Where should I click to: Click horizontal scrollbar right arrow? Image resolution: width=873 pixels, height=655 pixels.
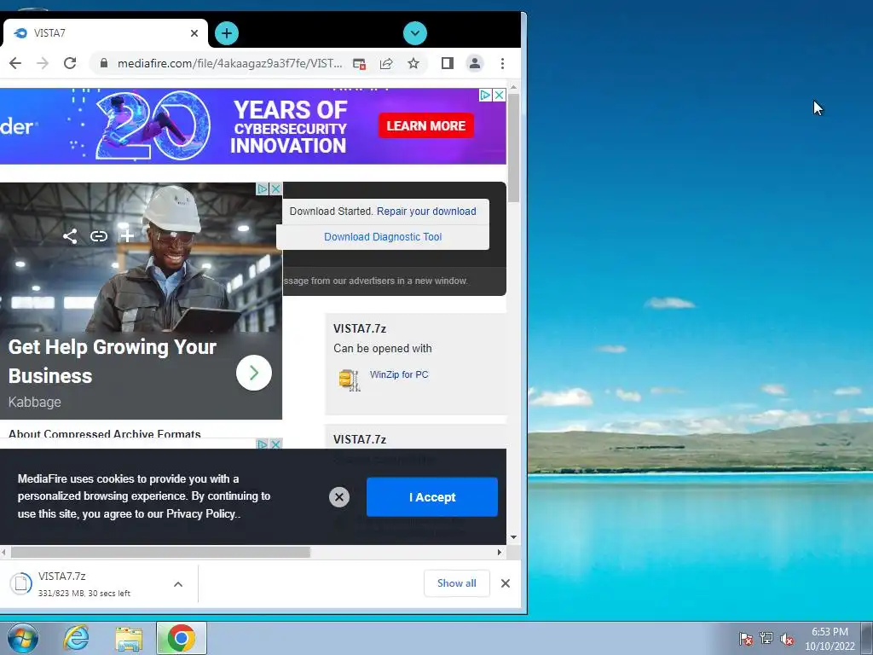coord(500,553)
